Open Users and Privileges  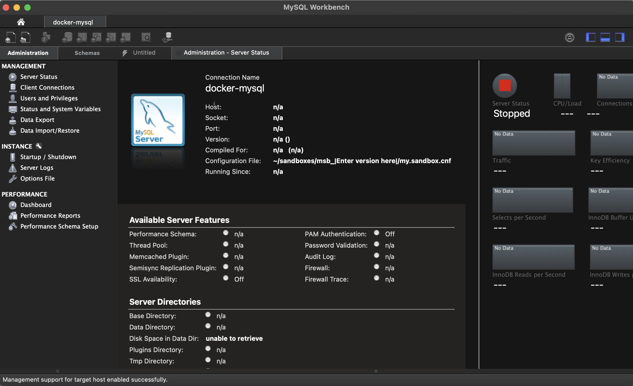[49, 98]
